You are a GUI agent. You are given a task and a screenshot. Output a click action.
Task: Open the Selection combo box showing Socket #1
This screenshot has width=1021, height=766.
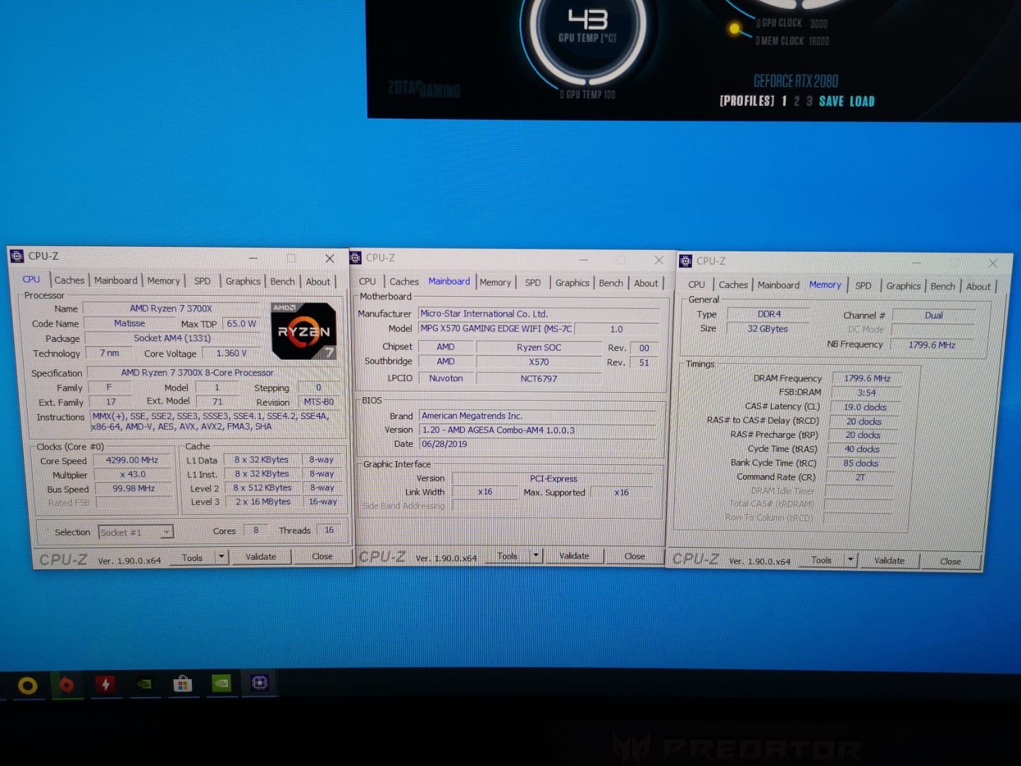click(136, 532)
